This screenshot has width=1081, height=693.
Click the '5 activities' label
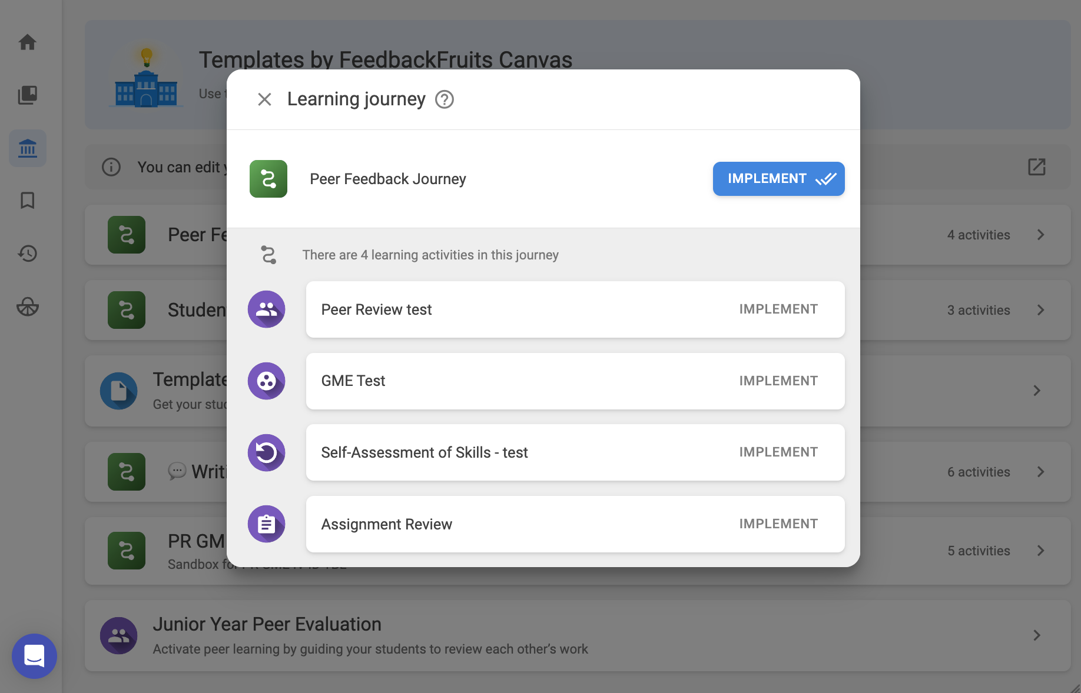click(x=979, y=551)
